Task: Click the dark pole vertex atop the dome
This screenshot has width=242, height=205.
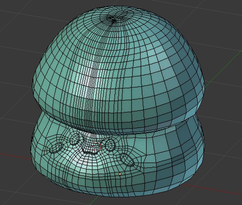Action: point(114,21)
